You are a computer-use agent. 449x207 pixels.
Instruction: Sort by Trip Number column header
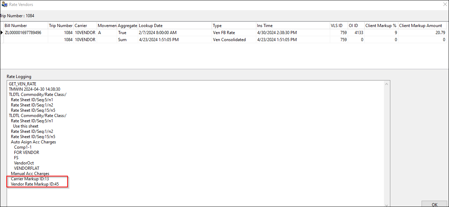coord(60,26)
